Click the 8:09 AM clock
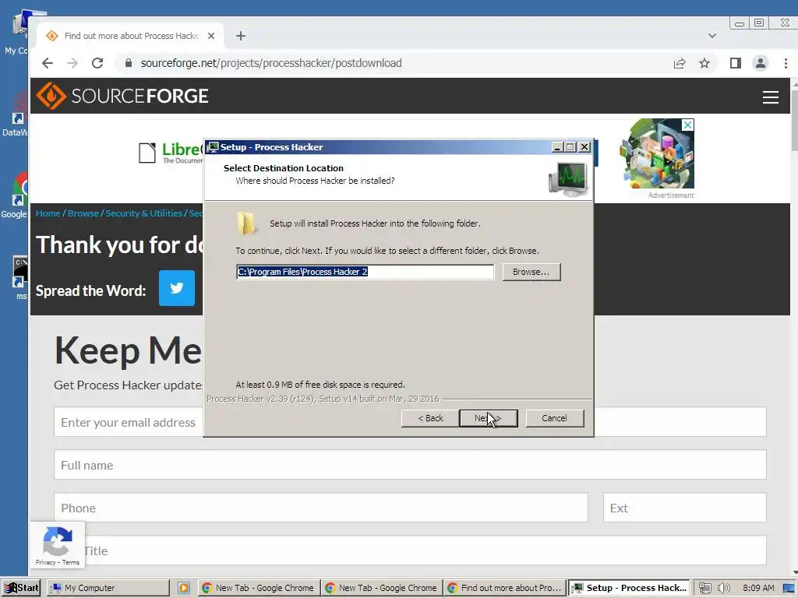Screen dimensions: 798x598 [758, 588]
